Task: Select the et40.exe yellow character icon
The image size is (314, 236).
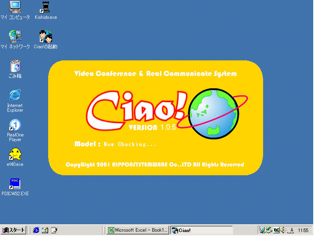Action: click(x=15, y=154)
